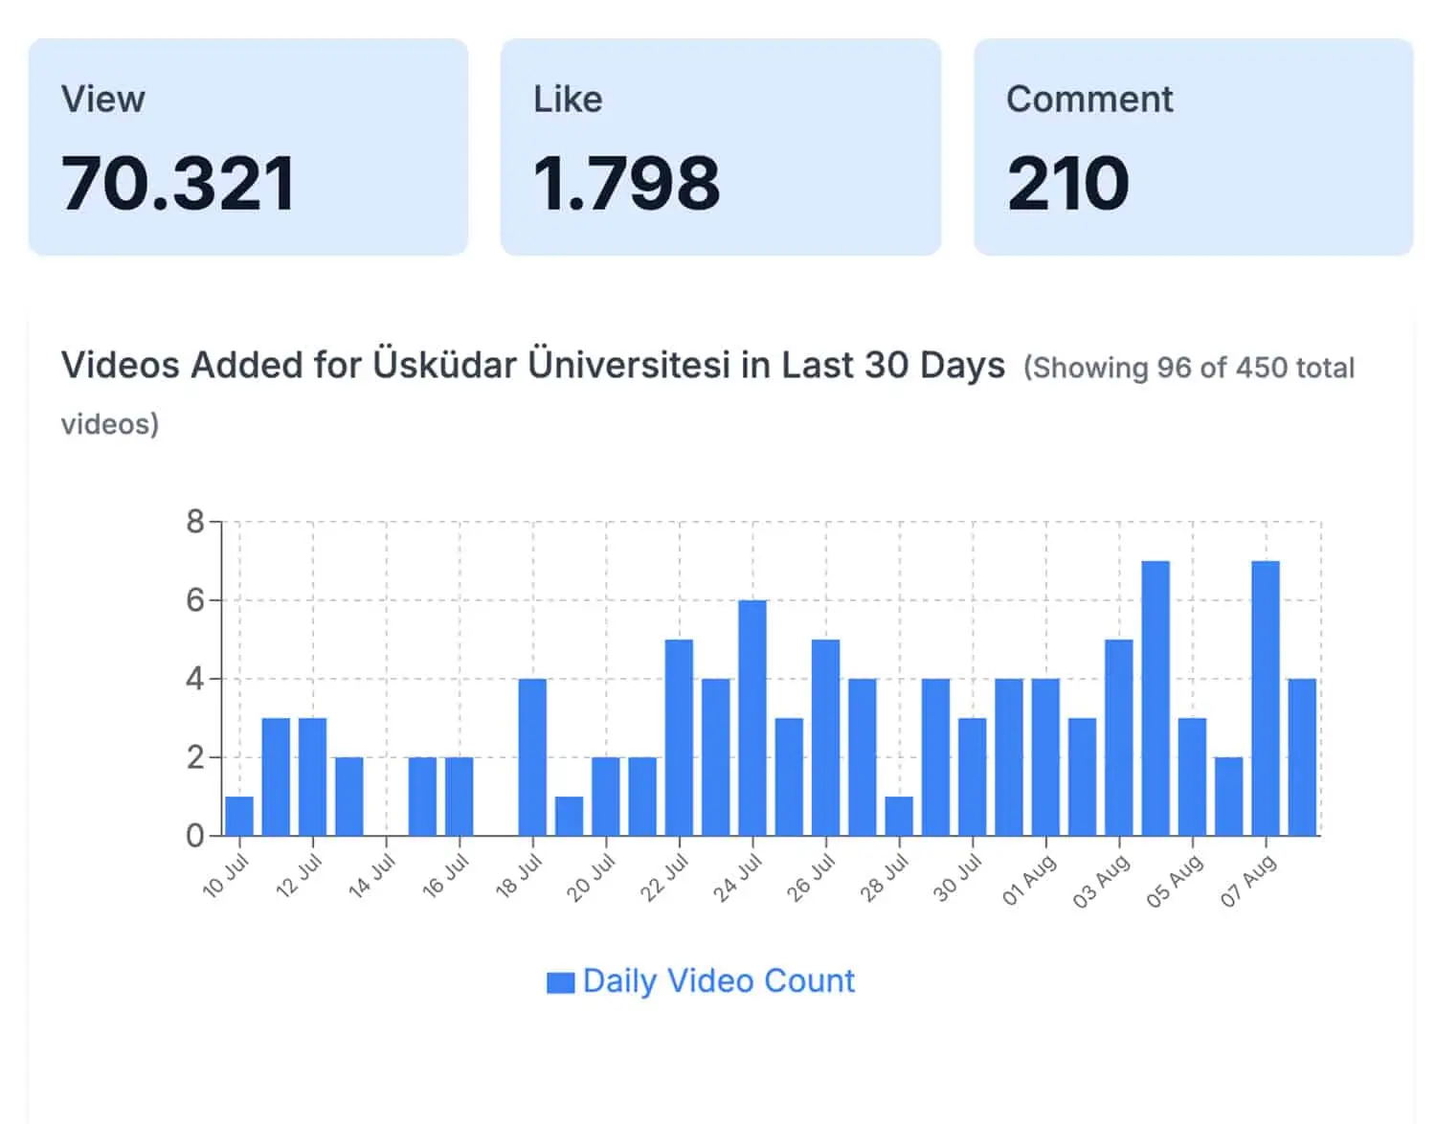This screenshot has height=1124, width=1436.
Task: Click the Daily Video Count legend color square
Action: 560,982
